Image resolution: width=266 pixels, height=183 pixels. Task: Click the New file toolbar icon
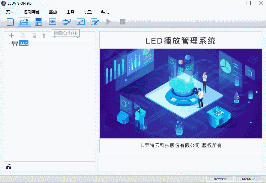(x=10, y=22)
